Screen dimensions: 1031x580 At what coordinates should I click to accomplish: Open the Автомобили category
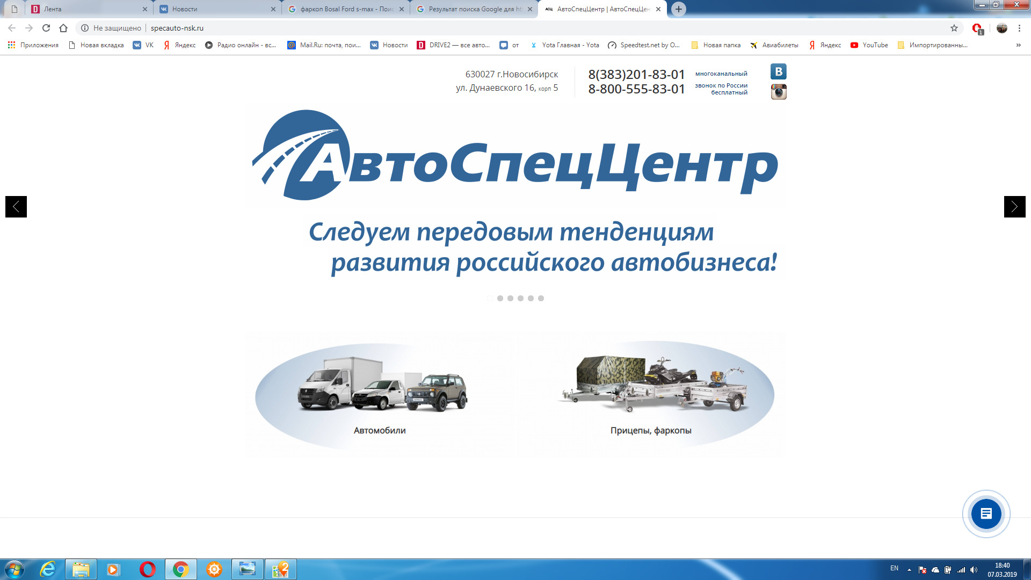click(x=380, y=397)
